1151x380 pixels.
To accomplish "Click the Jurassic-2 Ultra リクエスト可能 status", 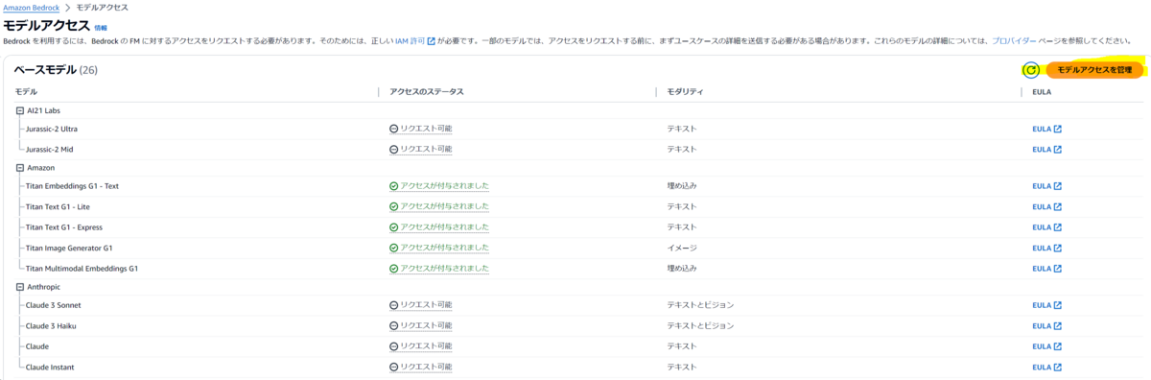I will tap(421, 129).
